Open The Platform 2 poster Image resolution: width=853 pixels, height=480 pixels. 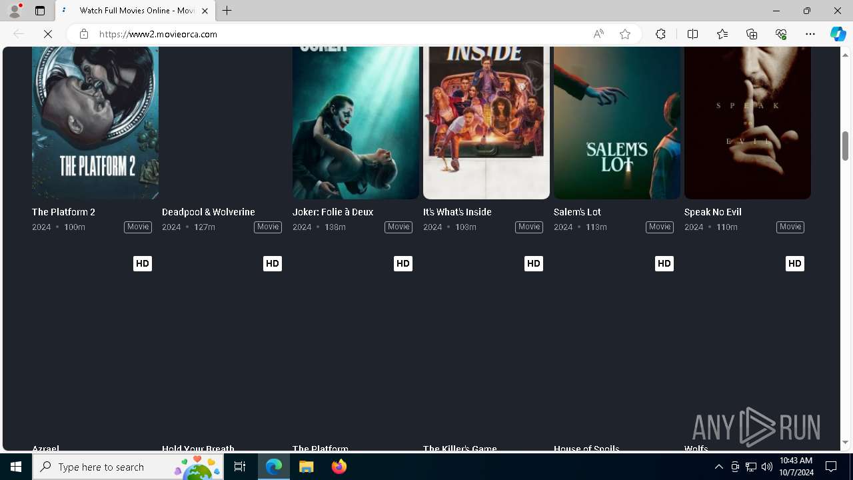coord(95,123)
